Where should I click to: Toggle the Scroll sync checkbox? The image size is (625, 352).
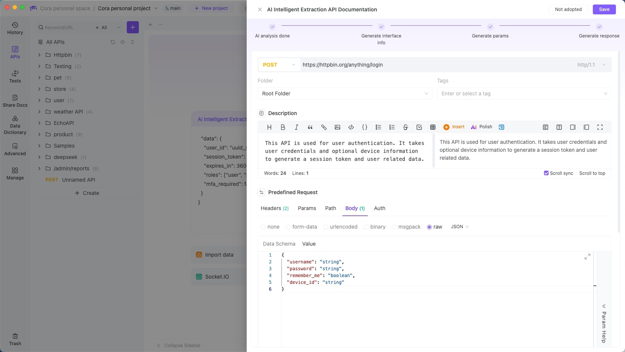546,173
